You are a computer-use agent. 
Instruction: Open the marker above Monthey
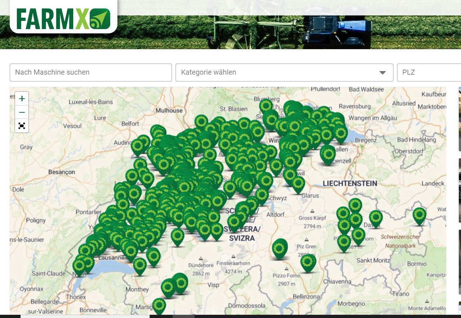(140, 266)
